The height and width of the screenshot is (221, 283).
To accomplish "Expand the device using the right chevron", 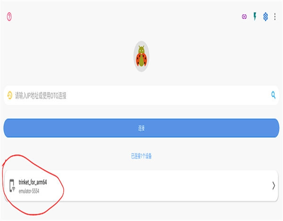I will [274, 186].
